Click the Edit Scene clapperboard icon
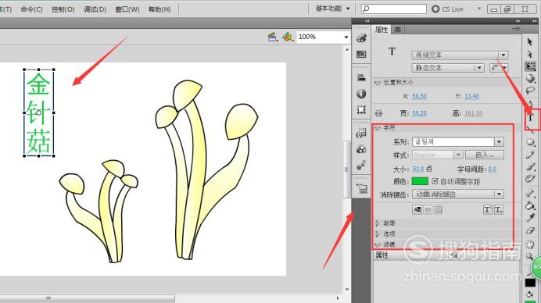Viewport: 541px width, 303px height. point(273,37)
